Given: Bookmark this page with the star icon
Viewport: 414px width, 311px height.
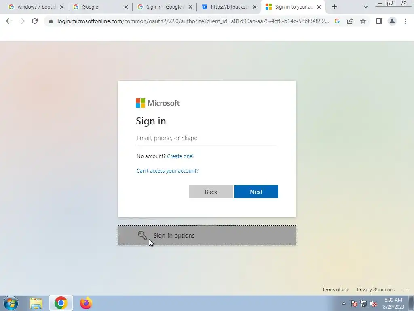Looking at the screenshot, I should (363, 21).
